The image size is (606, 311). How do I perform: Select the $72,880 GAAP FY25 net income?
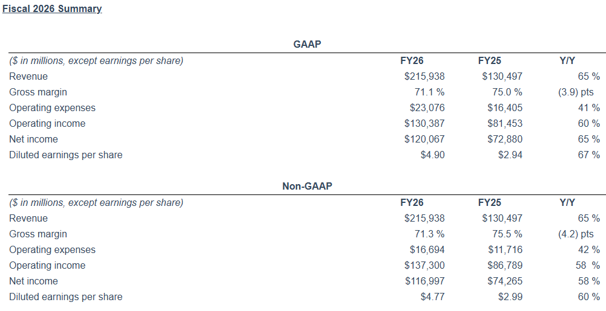pos(504,139)
